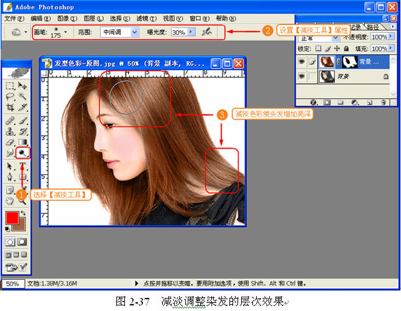Hide the 背景 副本 layer using its eye
401x311 pixels.
[302, 62]
